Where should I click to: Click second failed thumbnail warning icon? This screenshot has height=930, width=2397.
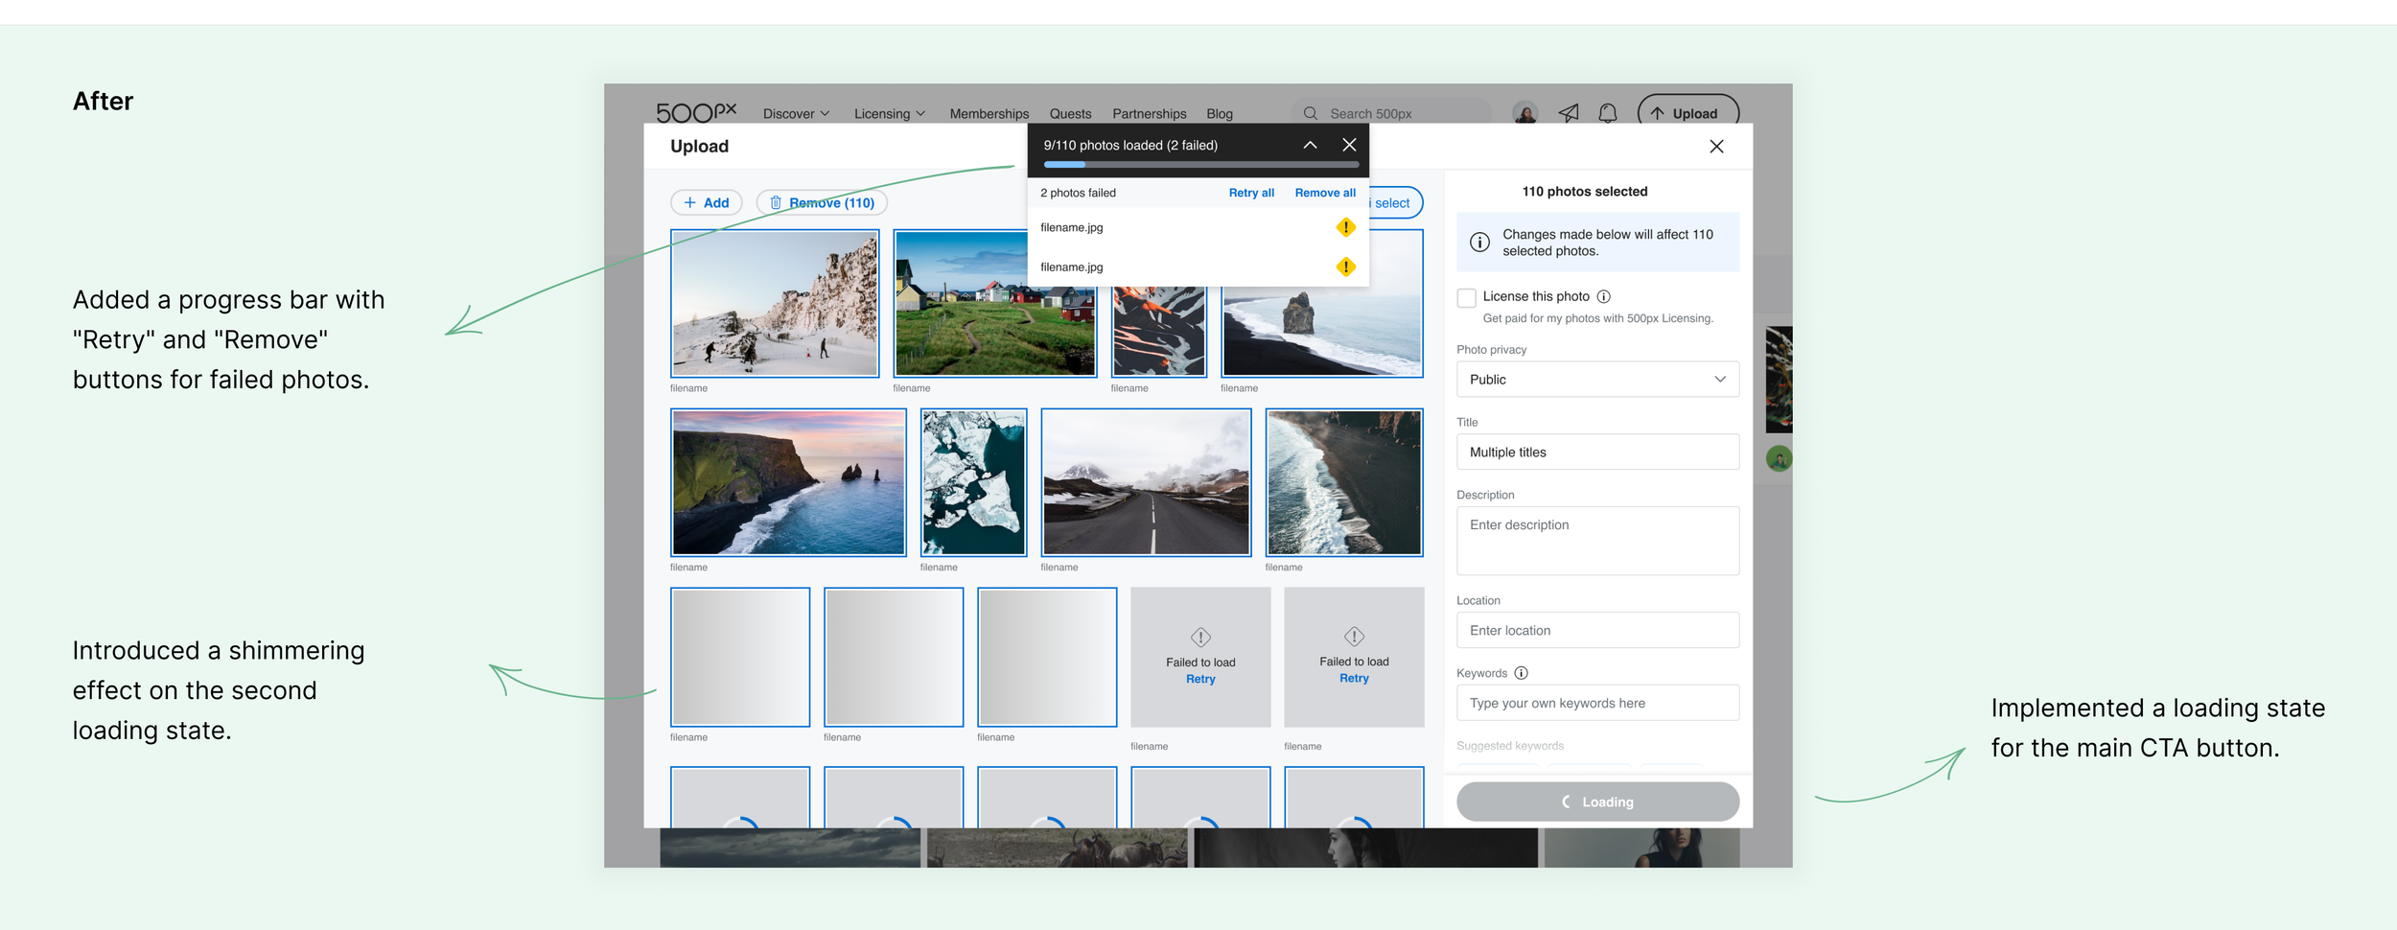coord(1354,636)
